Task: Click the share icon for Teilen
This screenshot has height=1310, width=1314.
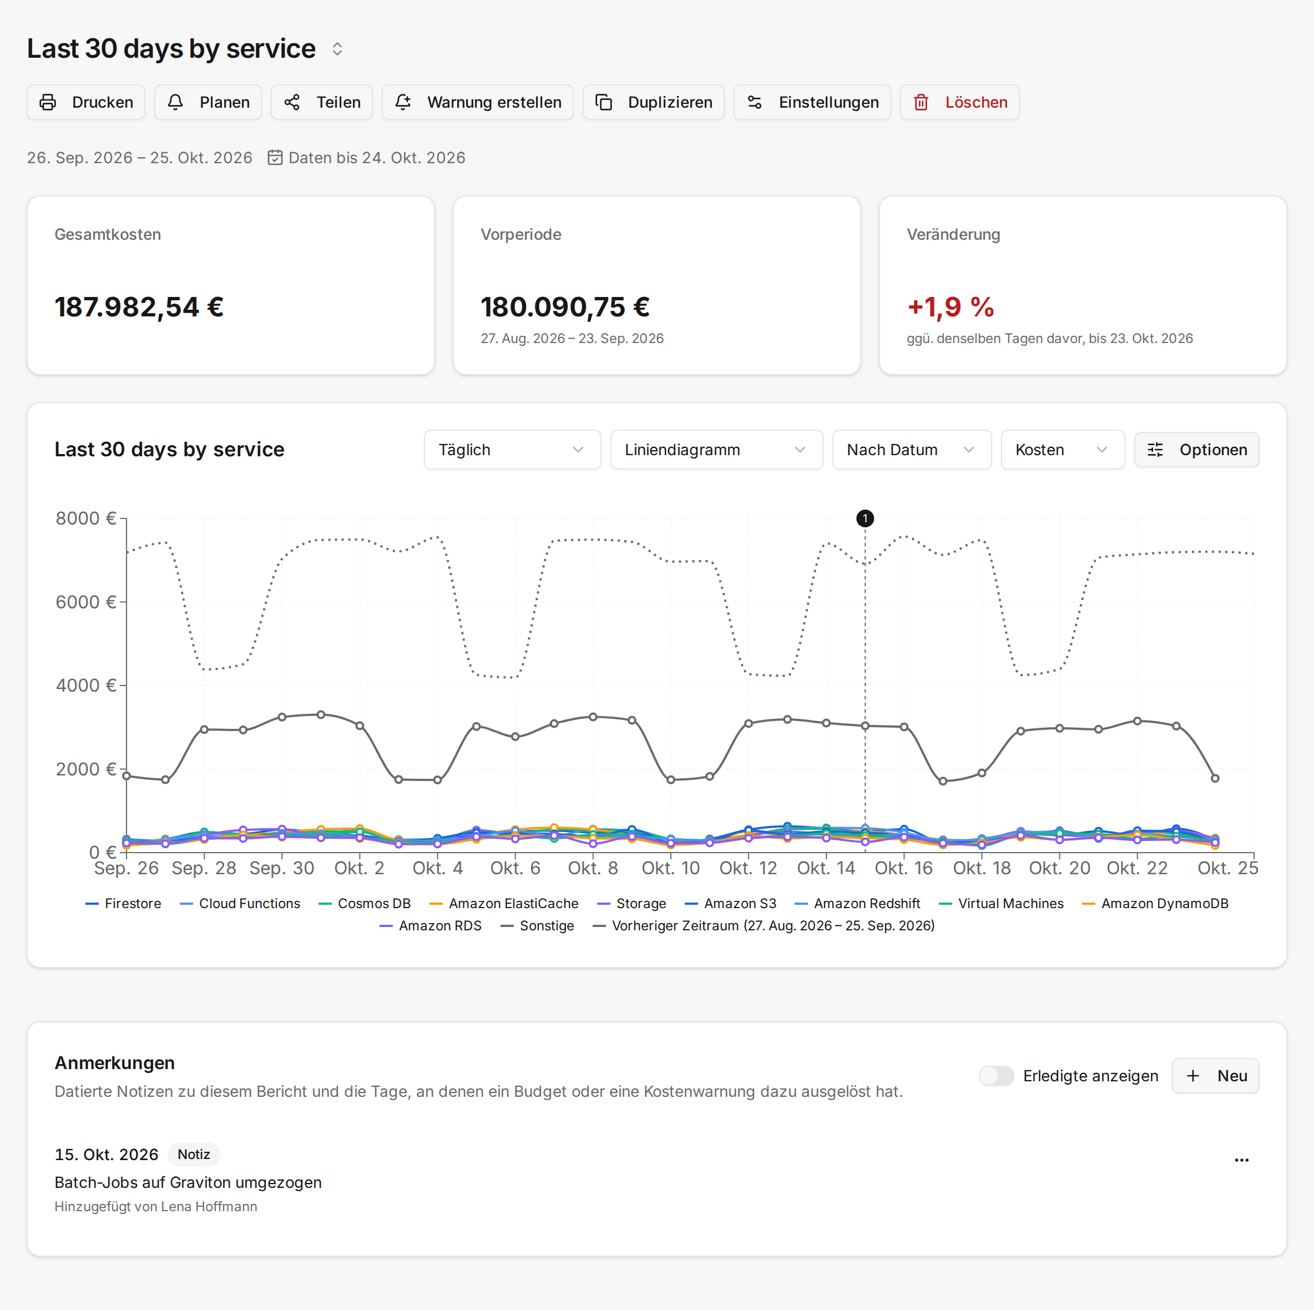Action: click(292, 102)
